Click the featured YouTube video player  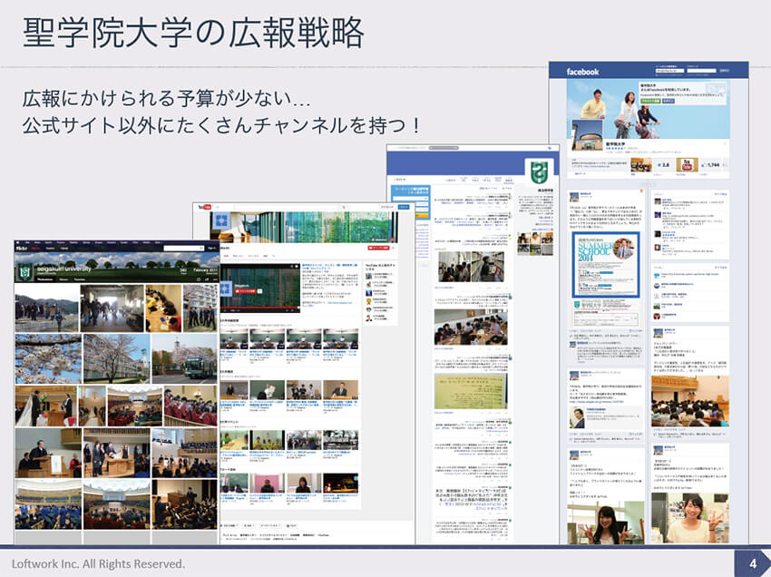pyautogui.click(x=259, y=288)
